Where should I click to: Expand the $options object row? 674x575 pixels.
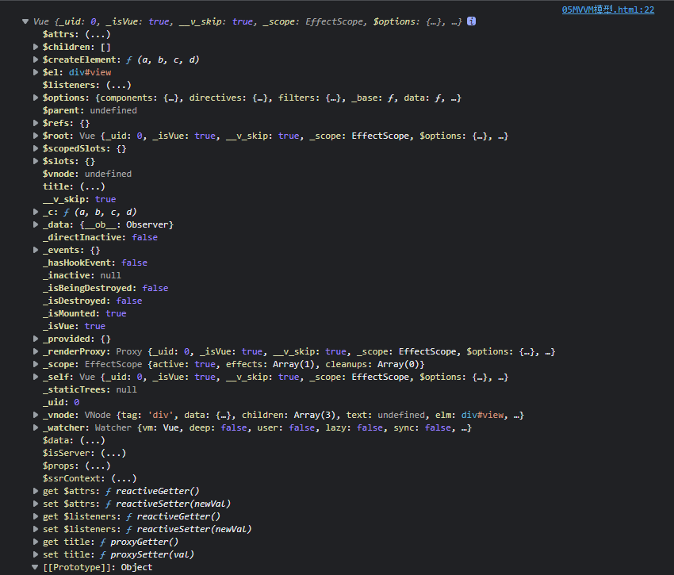point(36,98)
